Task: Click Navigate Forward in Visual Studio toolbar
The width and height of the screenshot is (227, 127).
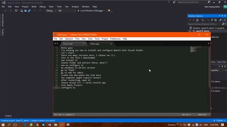Action: click(11, 11)
